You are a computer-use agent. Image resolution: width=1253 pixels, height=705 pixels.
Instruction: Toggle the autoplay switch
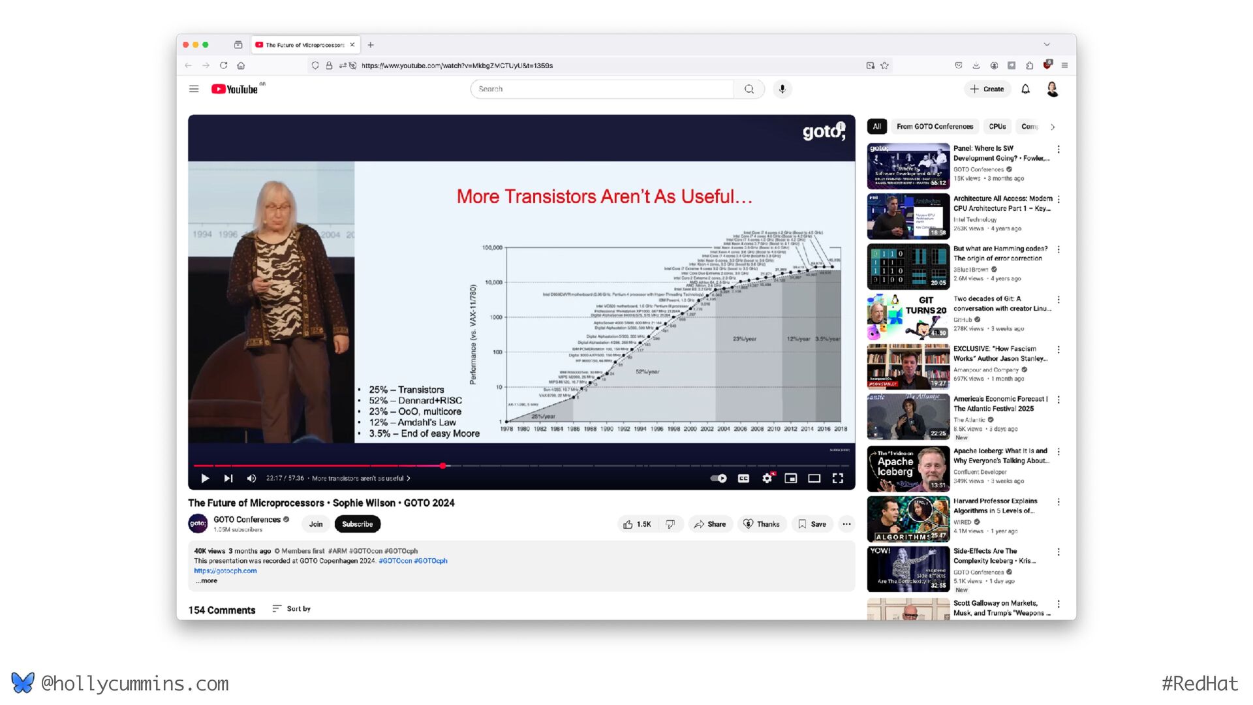click(719, 478)
